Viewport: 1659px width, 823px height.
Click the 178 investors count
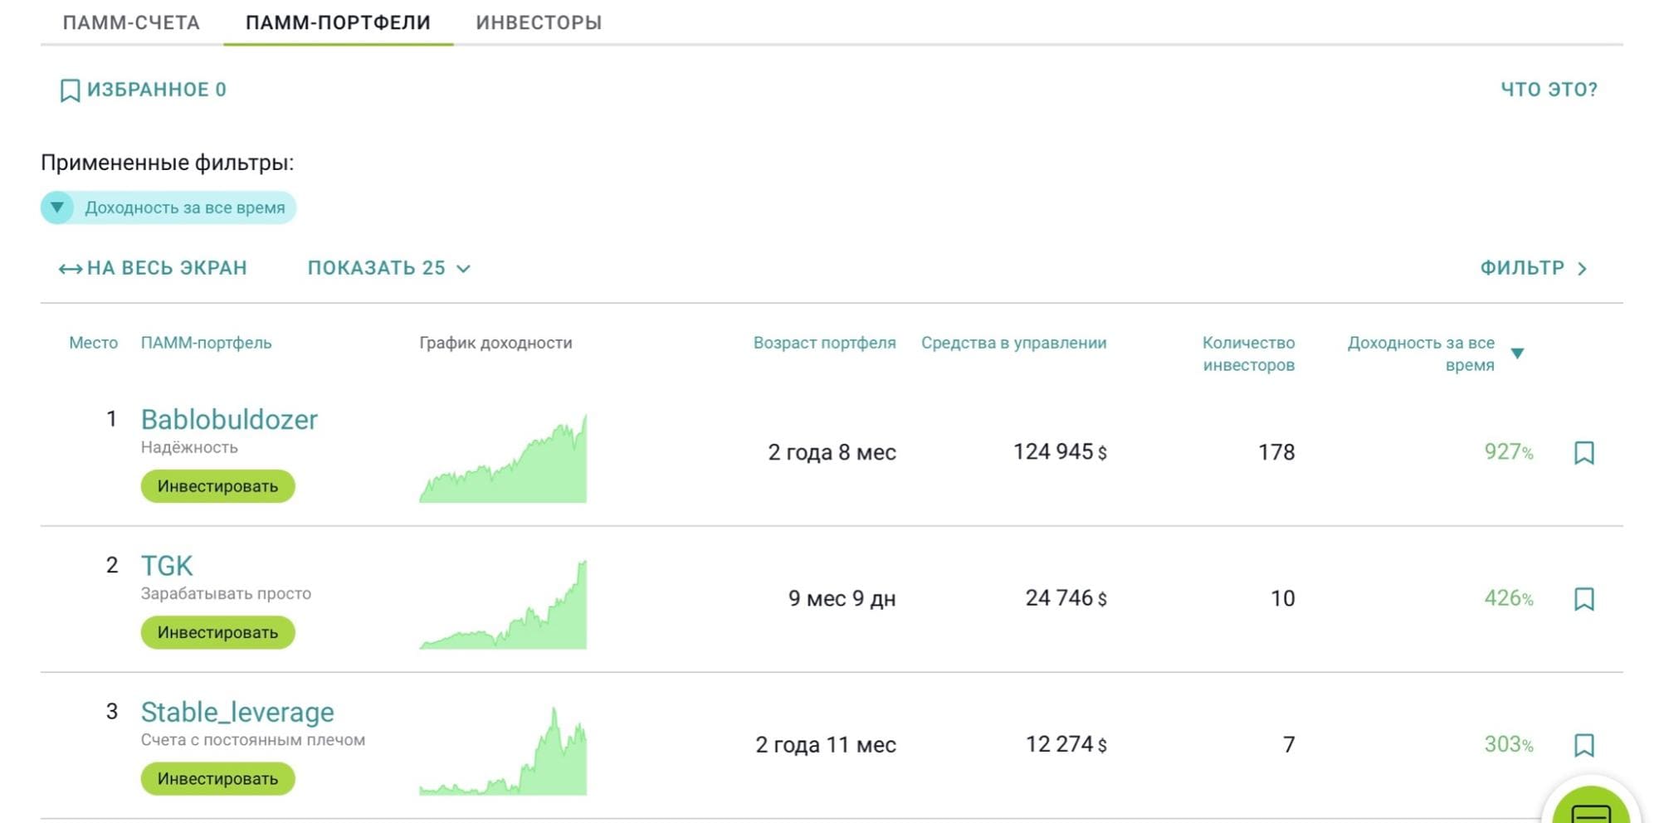click(1276, 452)
